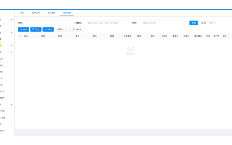Open the 批量操作 dropdown menu

62,29
